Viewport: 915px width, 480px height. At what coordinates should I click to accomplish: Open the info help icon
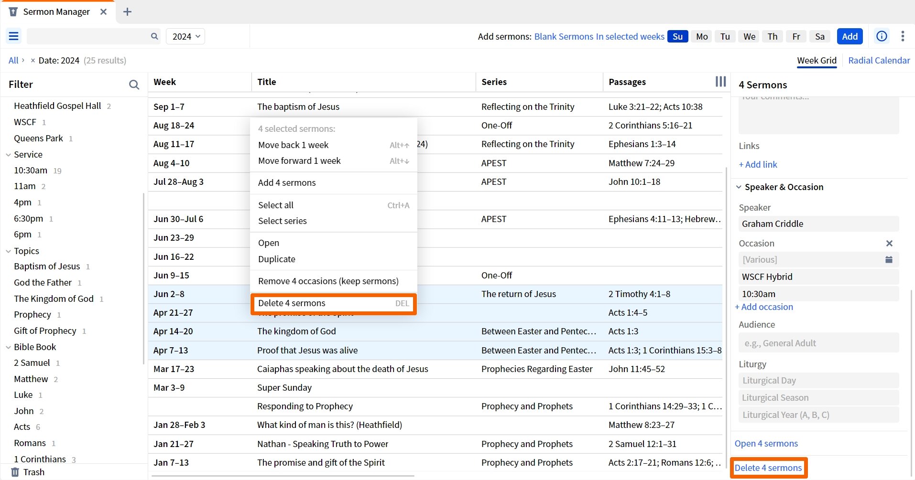tap(882, 36)
